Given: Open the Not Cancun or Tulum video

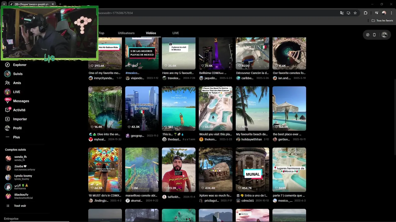Looking at the screenshot, I should point(216,109).
